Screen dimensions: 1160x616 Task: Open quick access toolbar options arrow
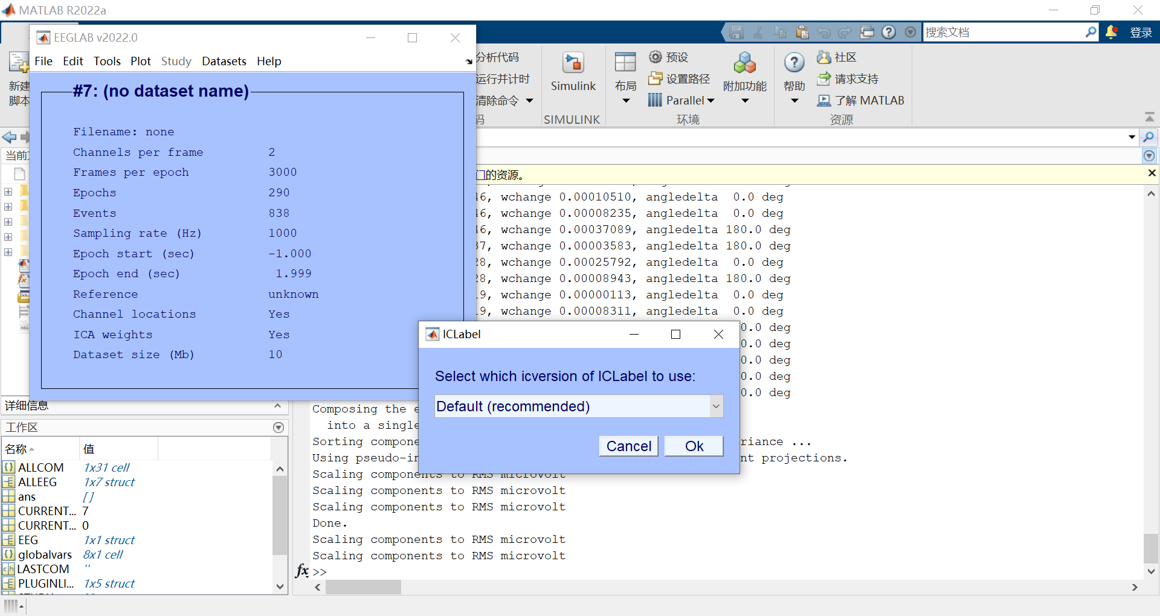[x=910, y=32]
